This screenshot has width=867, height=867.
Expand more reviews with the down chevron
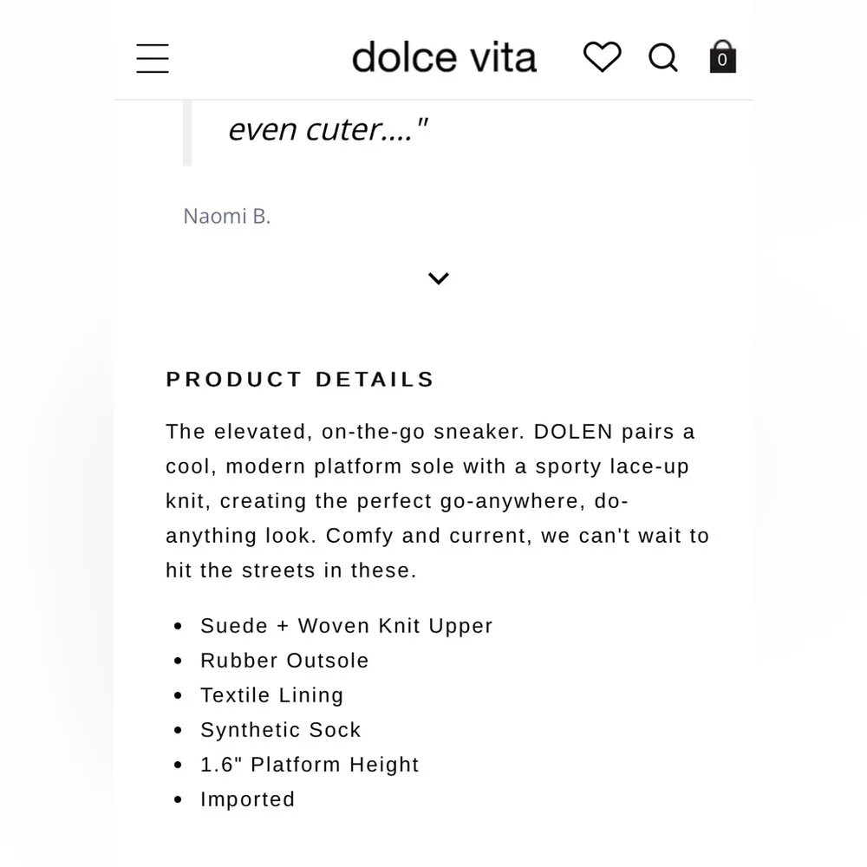tap(438, 278)
